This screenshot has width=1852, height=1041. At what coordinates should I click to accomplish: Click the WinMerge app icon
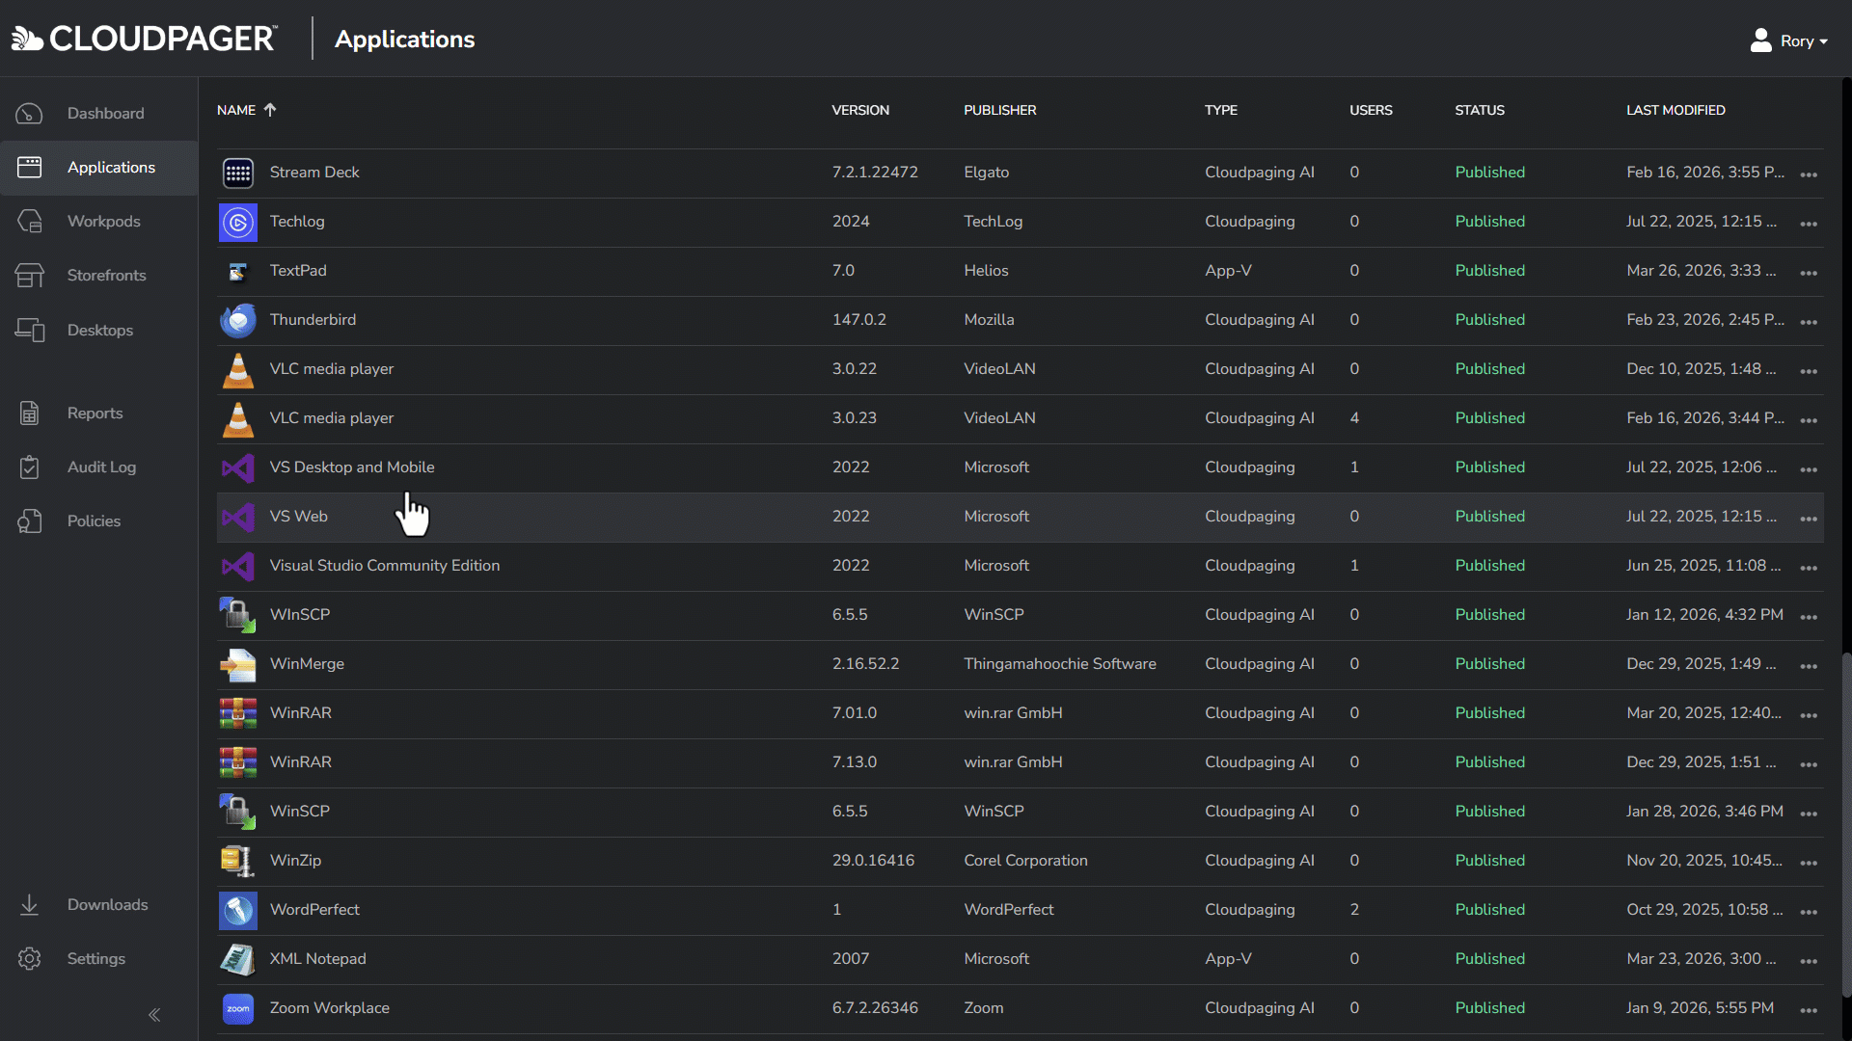click(x=237, y=664)
